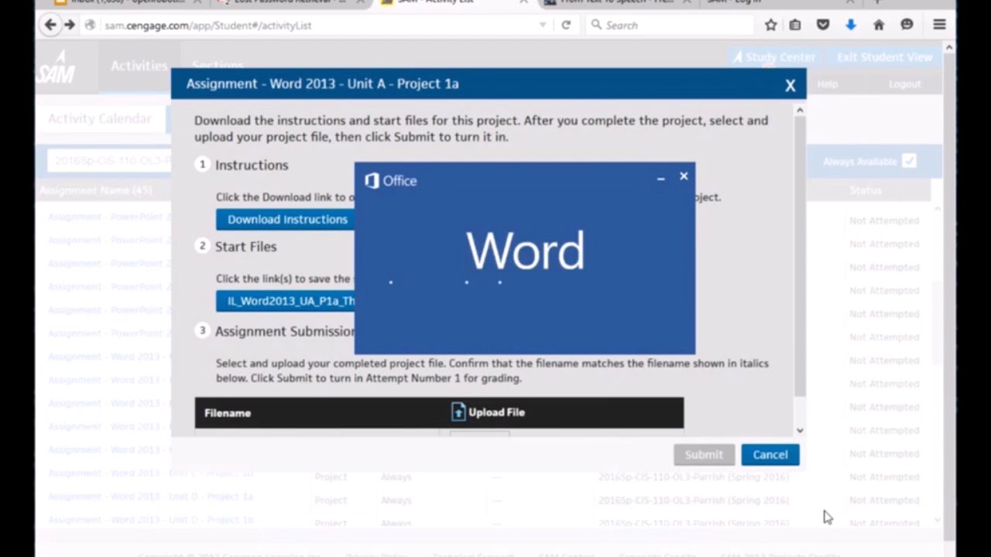Minimize the Word splash screen
This screenshot has height=557, width=991.
coord(660,179)
